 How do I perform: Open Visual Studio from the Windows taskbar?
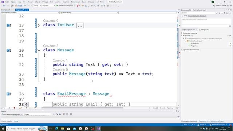[98, 128]
